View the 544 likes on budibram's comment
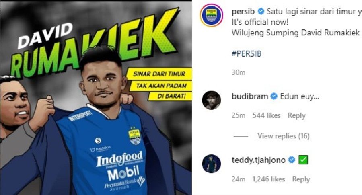 click(x=266, y=115)
